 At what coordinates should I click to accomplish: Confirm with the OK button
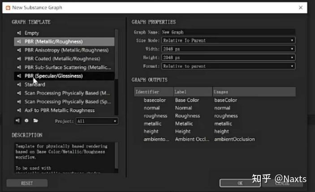[x=240, y=183]
